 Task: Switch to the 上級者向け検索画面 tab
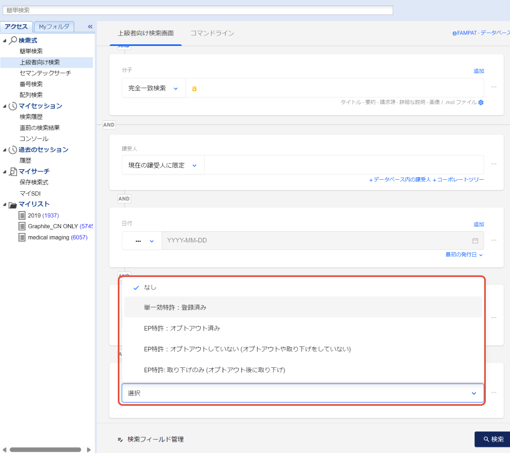146,33
